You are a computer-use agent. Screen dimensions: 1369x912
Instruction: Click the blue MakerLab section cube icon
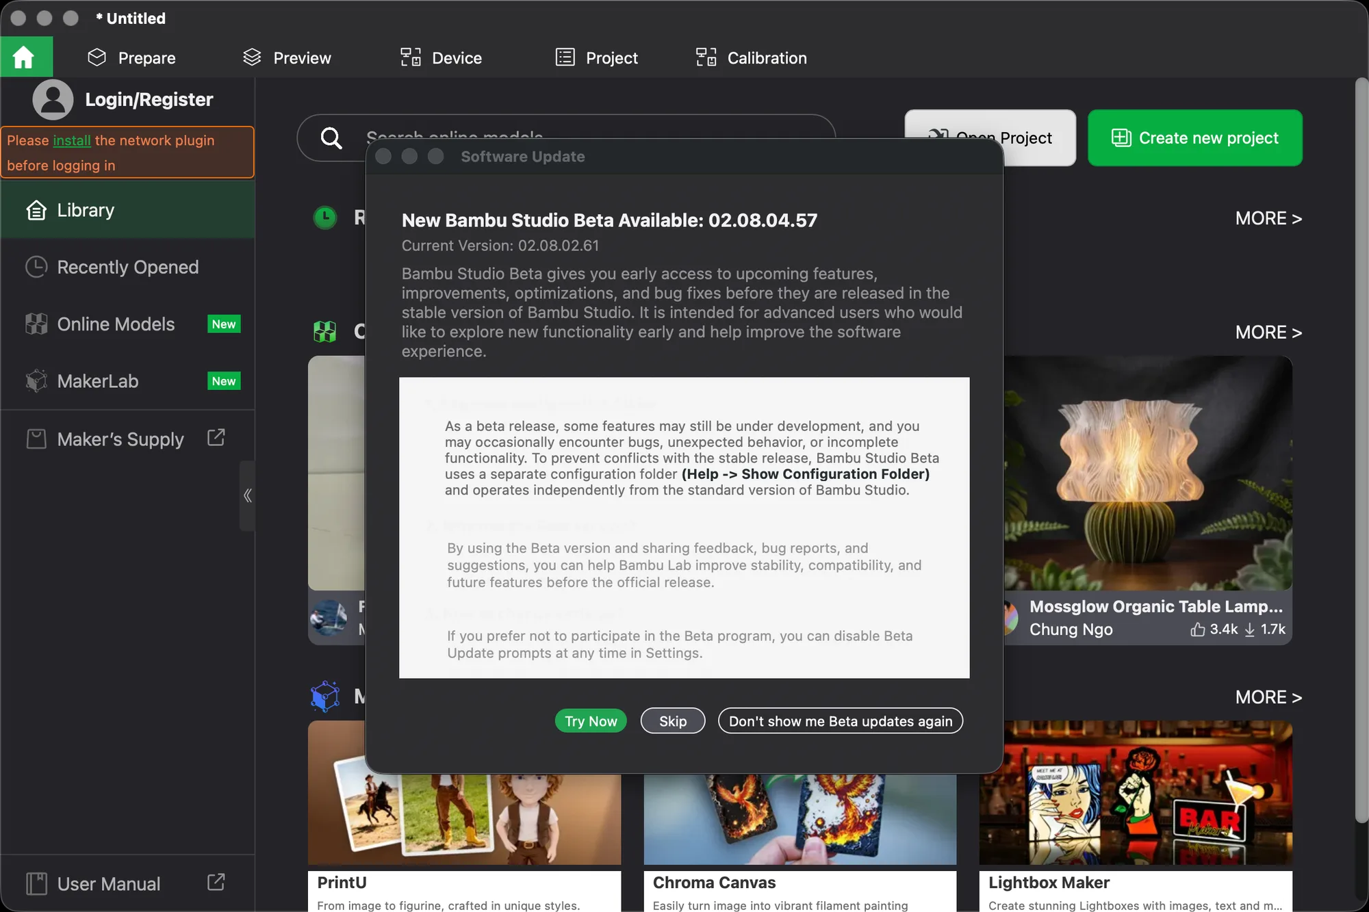325,696
